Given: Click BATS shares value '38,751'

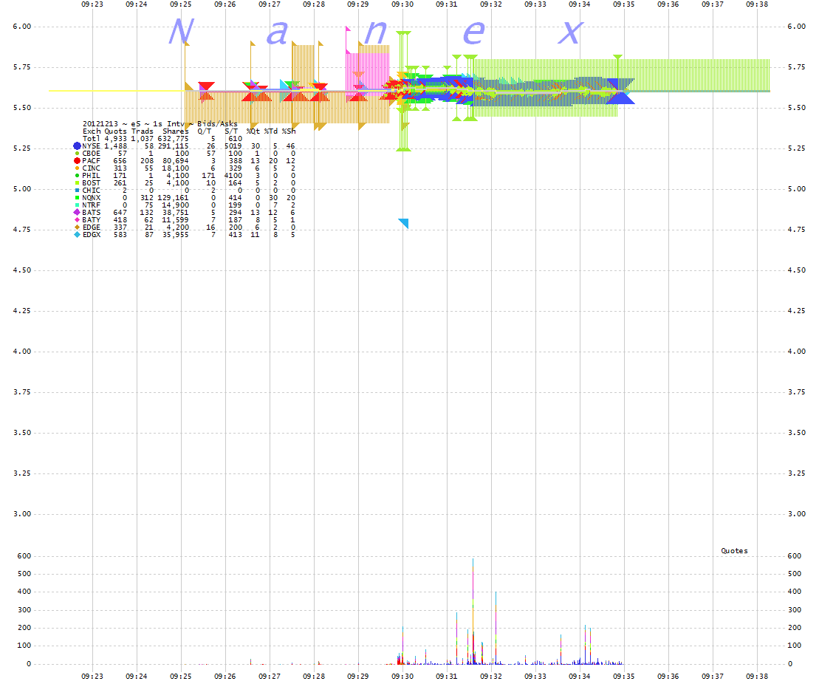Looking at the screenshot, I should (x=176, y=213).
